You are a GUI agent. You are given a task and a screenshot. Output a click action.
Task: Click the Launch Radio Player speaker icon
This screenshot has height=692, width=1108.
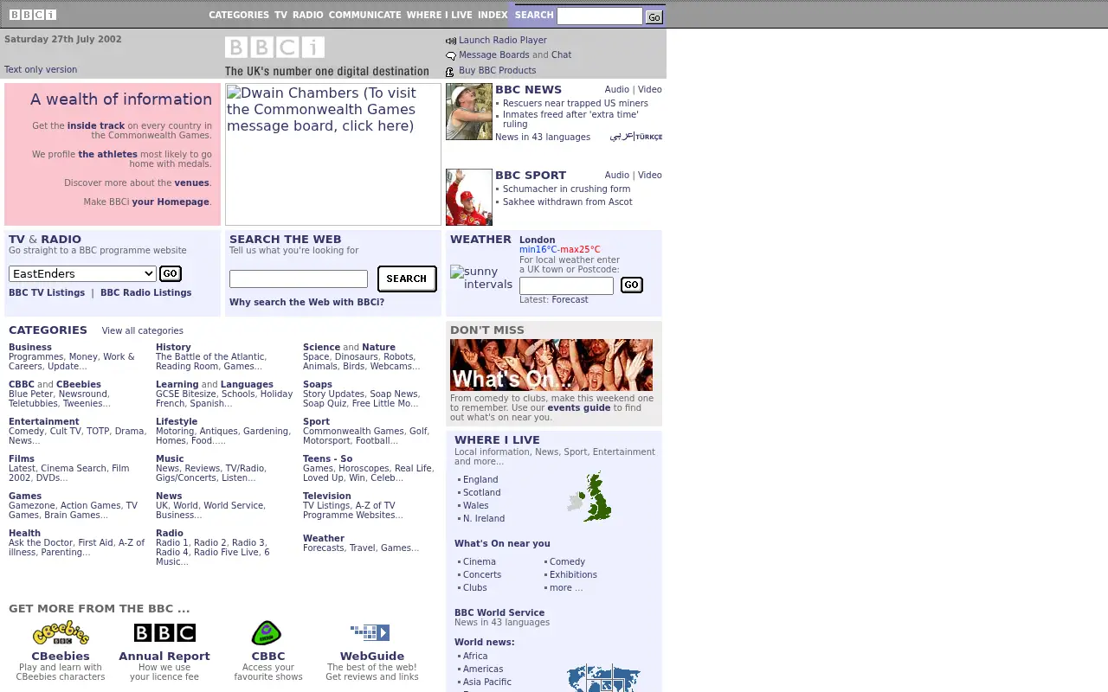coord(450,41)
